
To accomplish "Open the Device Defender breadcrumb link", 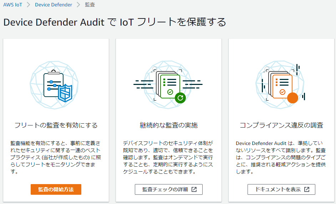I will 53,5.
